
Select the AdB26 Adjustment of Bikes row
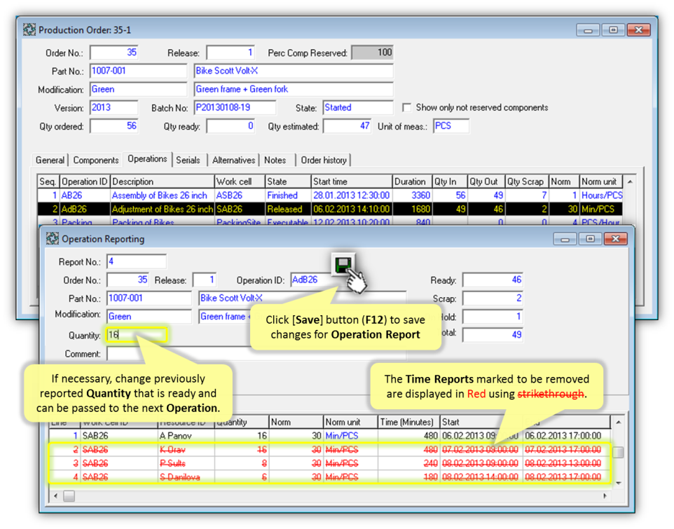(x=330, y=209)
